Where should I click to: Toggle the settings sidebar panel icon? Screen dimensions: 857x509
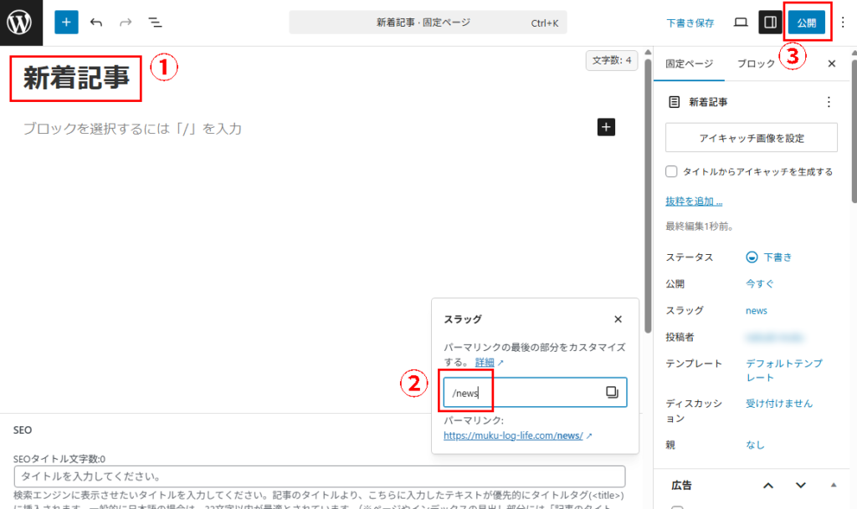point(770,23)
